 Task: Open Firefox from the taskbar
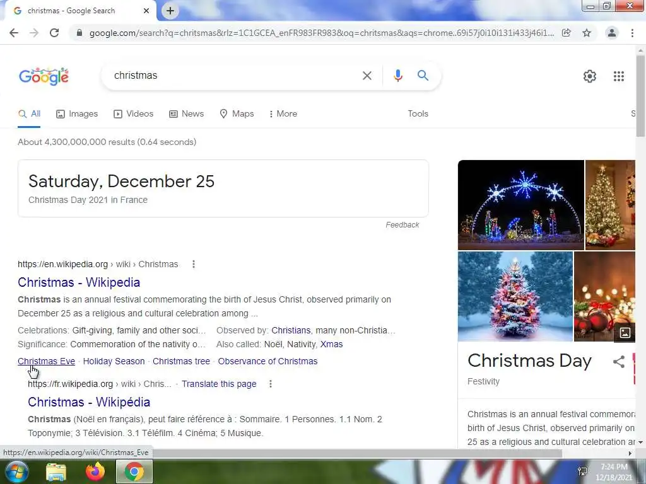pyautogui.click(x=95, y=471)
